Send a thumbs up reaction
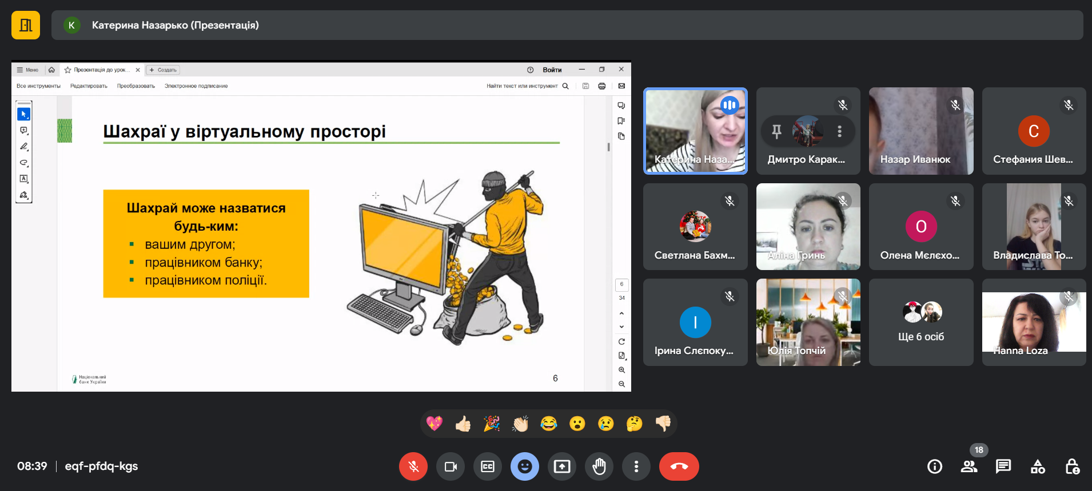This screenshot has width=1092, height=491. [x=463, y=424]
